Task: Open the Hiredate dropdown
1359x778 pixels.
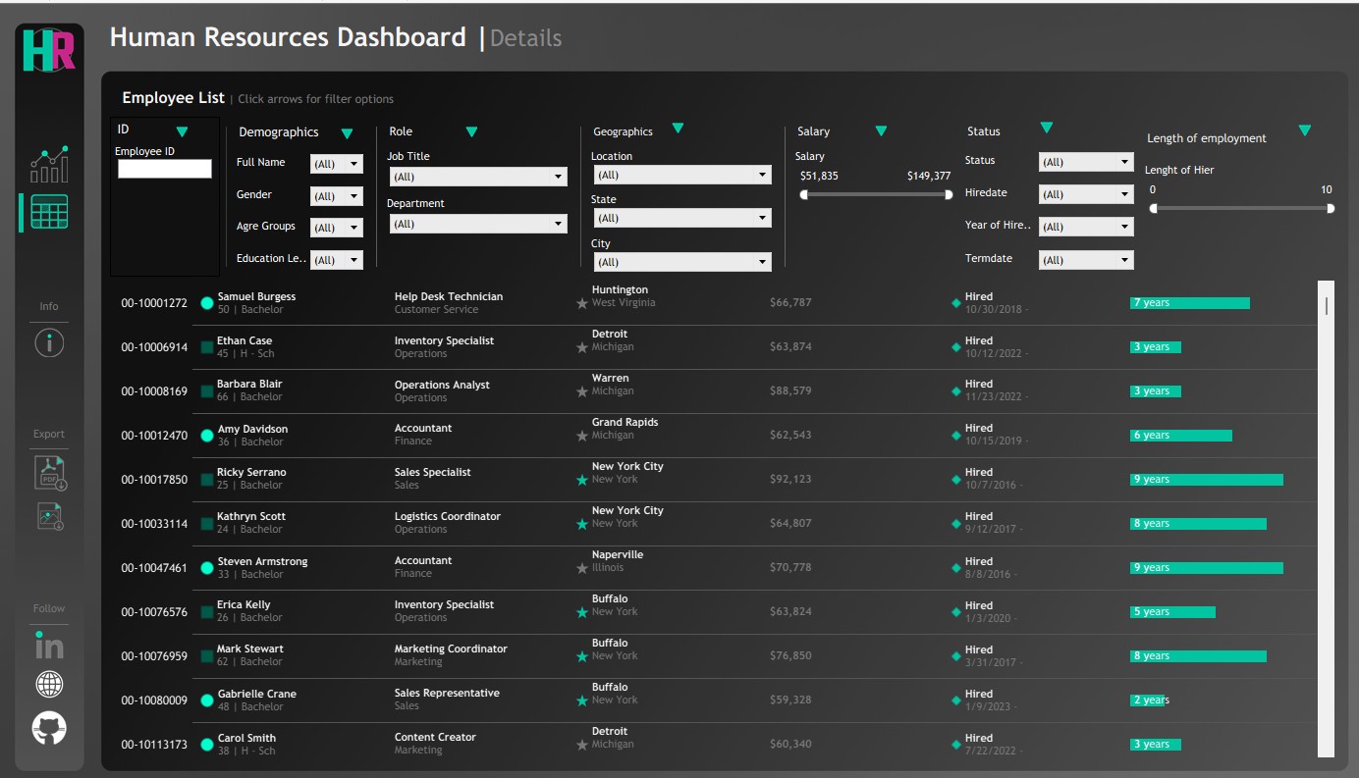Action: click(x=1086, y=194)
